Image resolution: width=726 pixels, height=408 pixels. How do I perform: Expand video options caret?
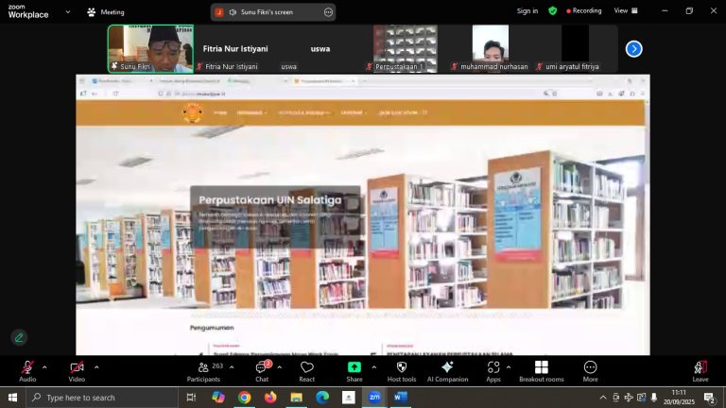96,367
